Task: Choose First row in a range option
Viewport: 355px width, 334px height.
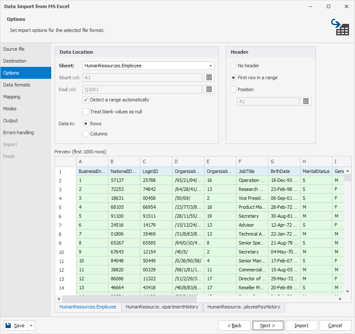Action: click(233, 78)
